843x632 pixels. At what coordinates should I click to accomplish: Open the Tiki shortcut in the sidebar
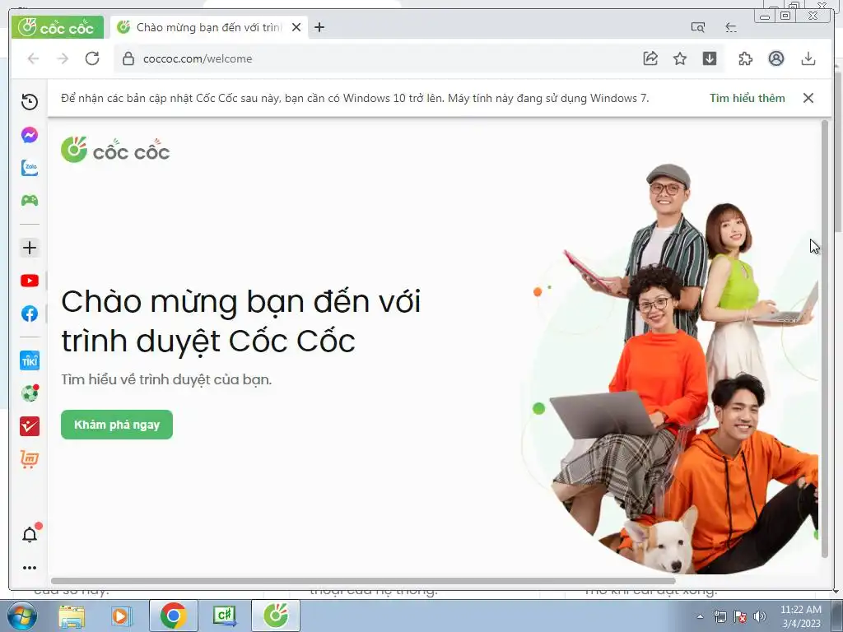(x=30, y=360)
